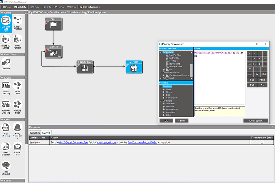Select the Attach Hold item
The image size is (275, 183).
18,88
